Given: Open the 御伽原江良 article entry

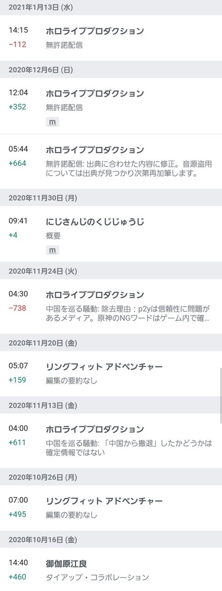Looking at the screenshot, I should click(111, 569).
